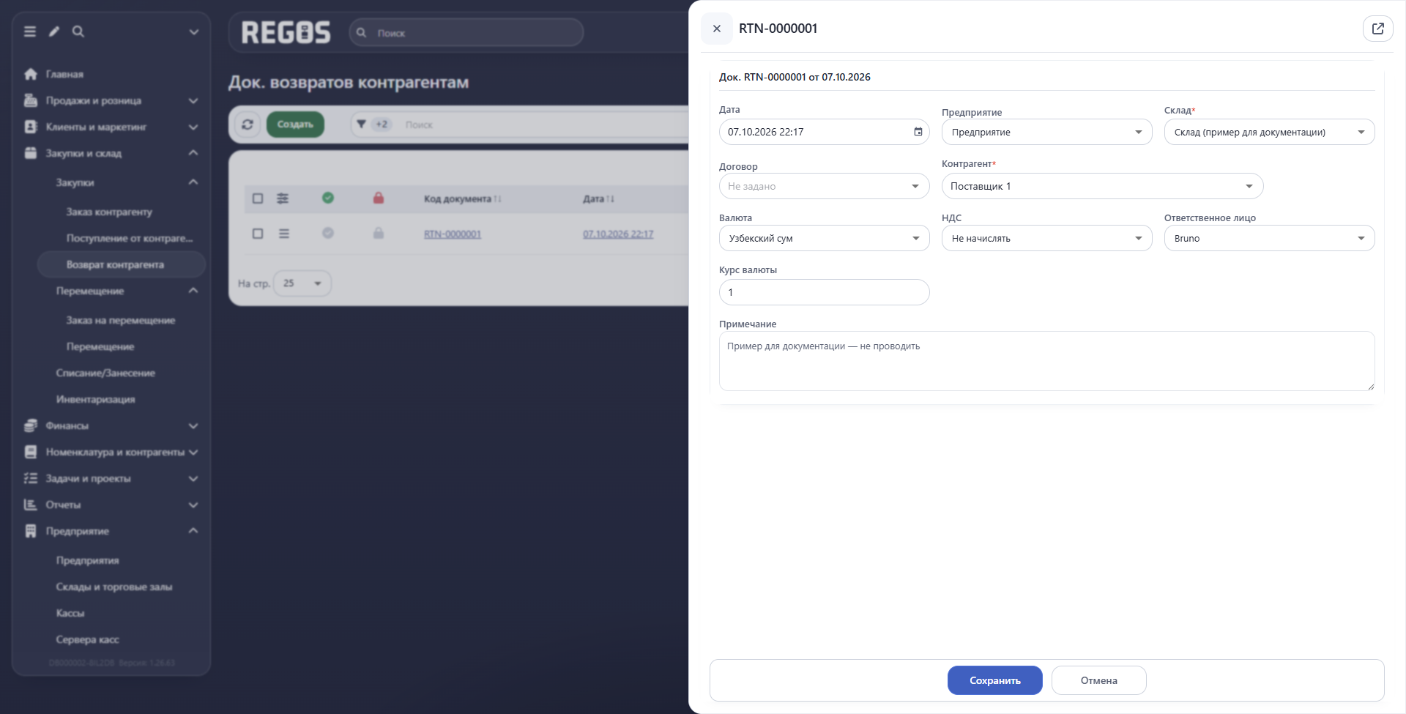
Task: Close the RTN-0000001 panel
Action: coord(717,29)
